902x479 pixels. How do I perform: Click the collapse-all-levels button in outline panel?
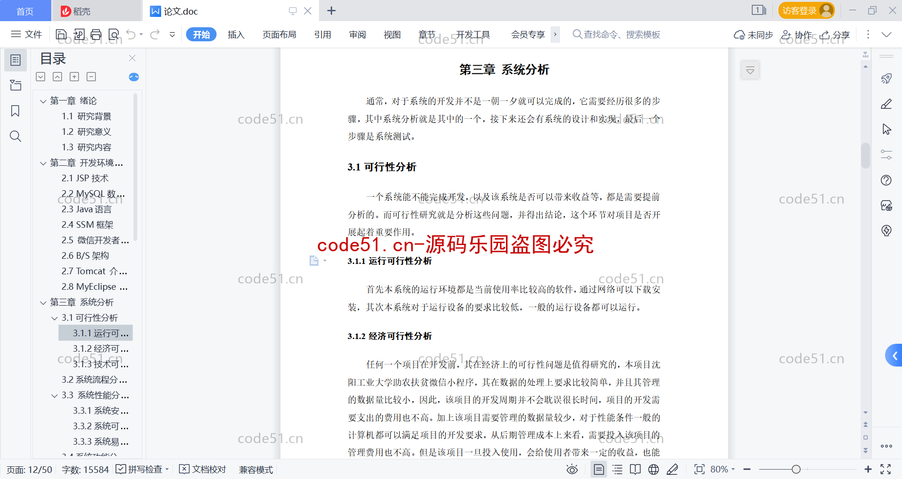coord(57,77)
